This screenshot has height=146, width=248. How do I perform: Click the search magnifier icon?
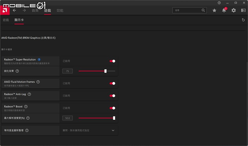[x=203, y=10]
